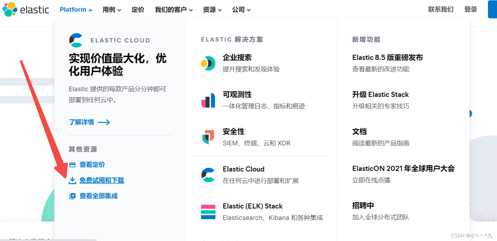Click text 查看最新的改进功能
Image resolution: width=497 pixels, height=241 pixels.
coord(381,69)
